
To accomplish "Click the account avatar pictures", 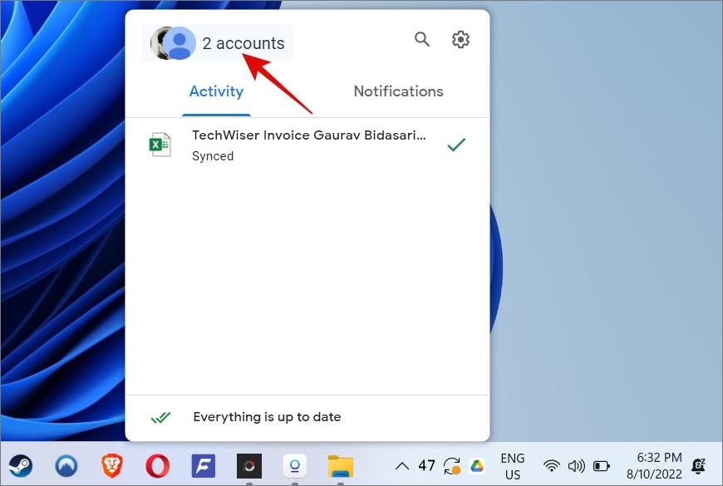I will point(173,43).
